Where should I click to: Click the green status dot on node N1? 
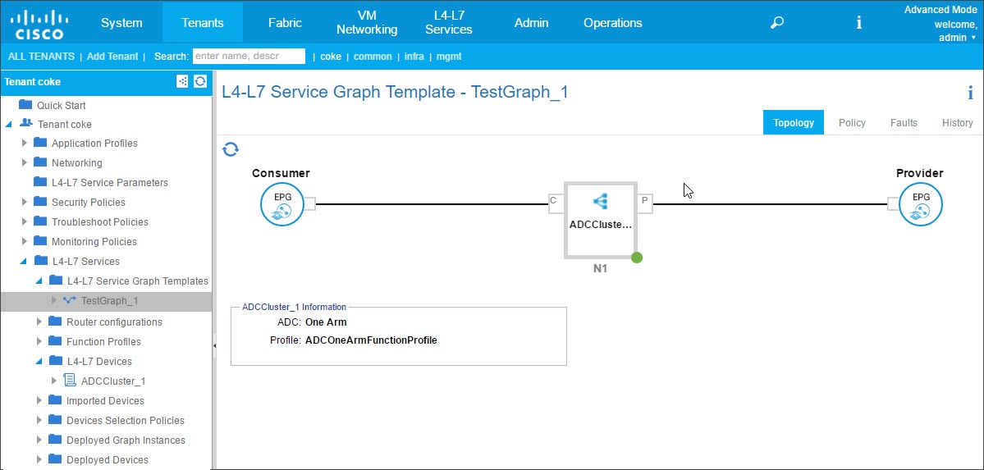pyautogui.click(x=637, y=258)
